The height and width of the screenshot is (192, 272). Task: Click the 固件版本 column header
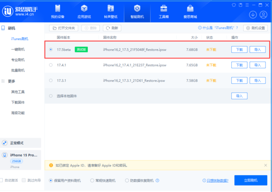pos(63,37)
